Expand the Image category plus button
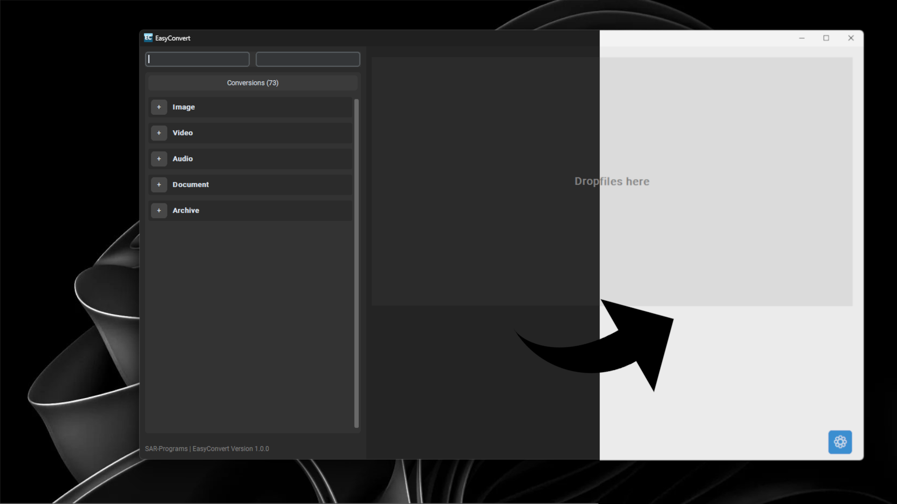This screenshot has width=897, height=504. tap(159, 107)
